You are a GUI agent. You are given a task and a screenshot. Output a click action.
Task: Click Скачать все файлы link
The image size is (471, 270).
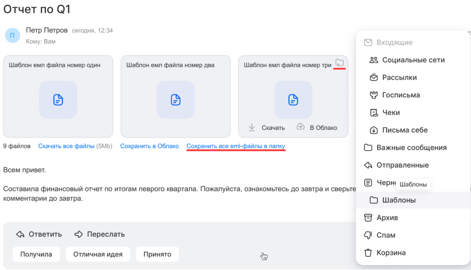coord(66,146)
